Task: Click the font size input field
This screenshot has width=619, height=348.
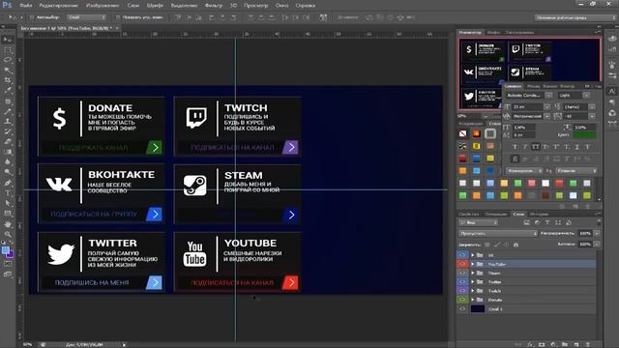Action: (x=527, y=107)
